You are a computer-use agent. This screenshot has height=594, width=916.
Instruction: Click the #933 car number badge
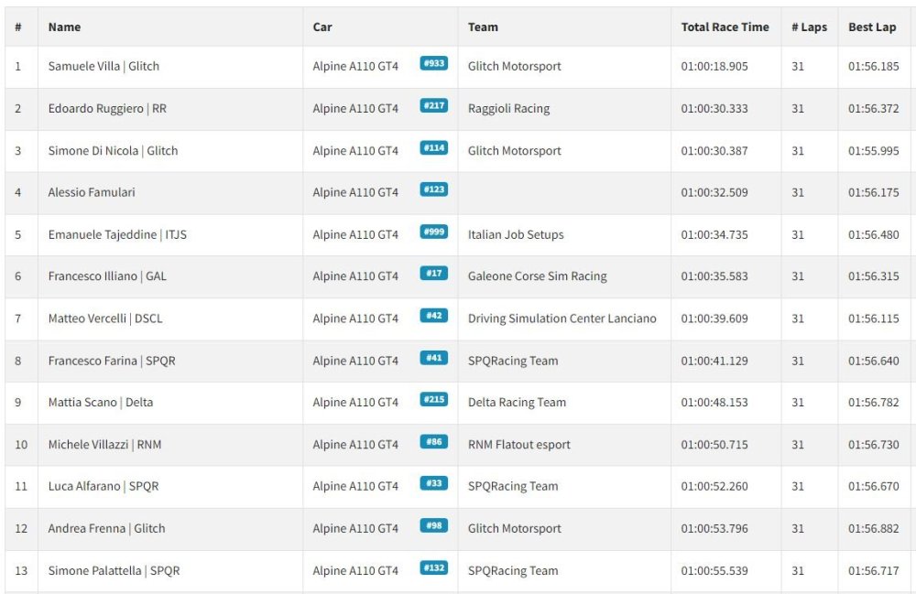(x=433, y=63)
